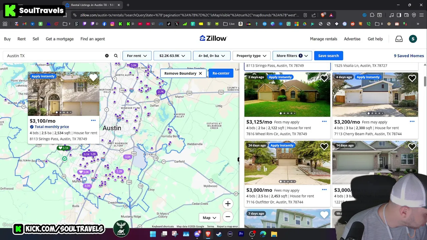Viewport: 427px width, 240px height.
Task: Open Discord from the taskbar
Action: (x=197, y=234)
